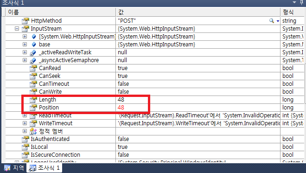
Task: Click the Position property icon
Action: coord(33,108)
